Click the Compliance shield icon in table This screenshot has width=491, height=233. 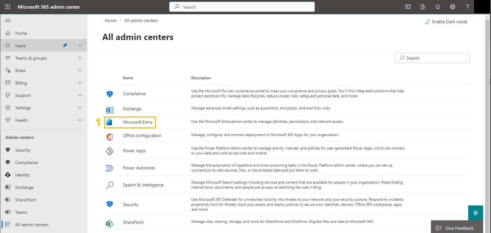109,94
